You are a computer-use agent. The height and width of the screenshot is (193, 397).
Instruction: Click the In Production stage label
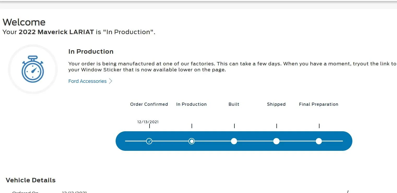191,104
